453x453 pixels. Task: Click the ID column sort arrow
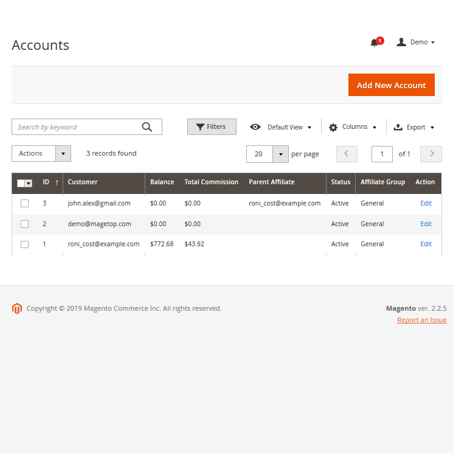click(x=57, y=182)
